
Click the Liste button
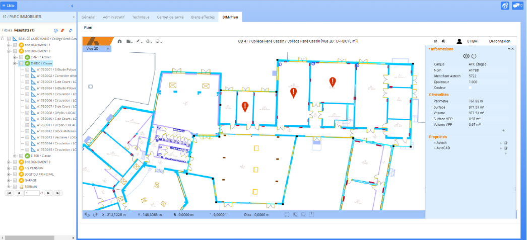[9, 6]
